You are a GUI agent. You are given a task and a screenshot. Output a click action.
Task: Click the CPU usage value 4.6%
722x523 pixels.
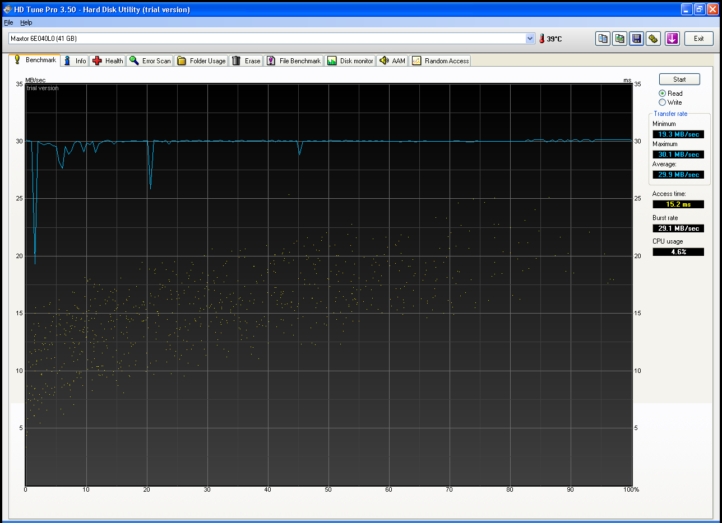pyautogui.click(x=678, y=252)
